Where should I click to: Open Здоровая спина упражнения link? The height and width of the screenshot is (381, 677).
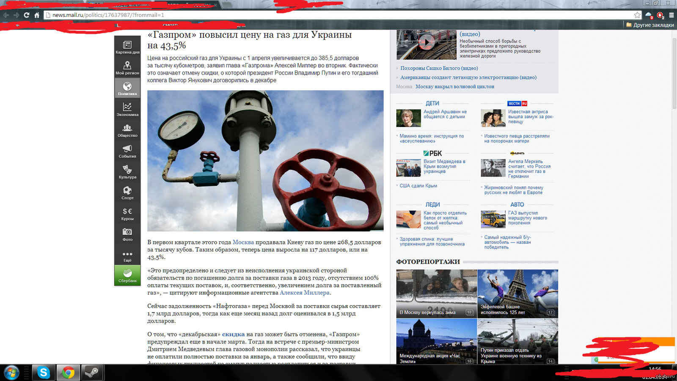(432, 242)
